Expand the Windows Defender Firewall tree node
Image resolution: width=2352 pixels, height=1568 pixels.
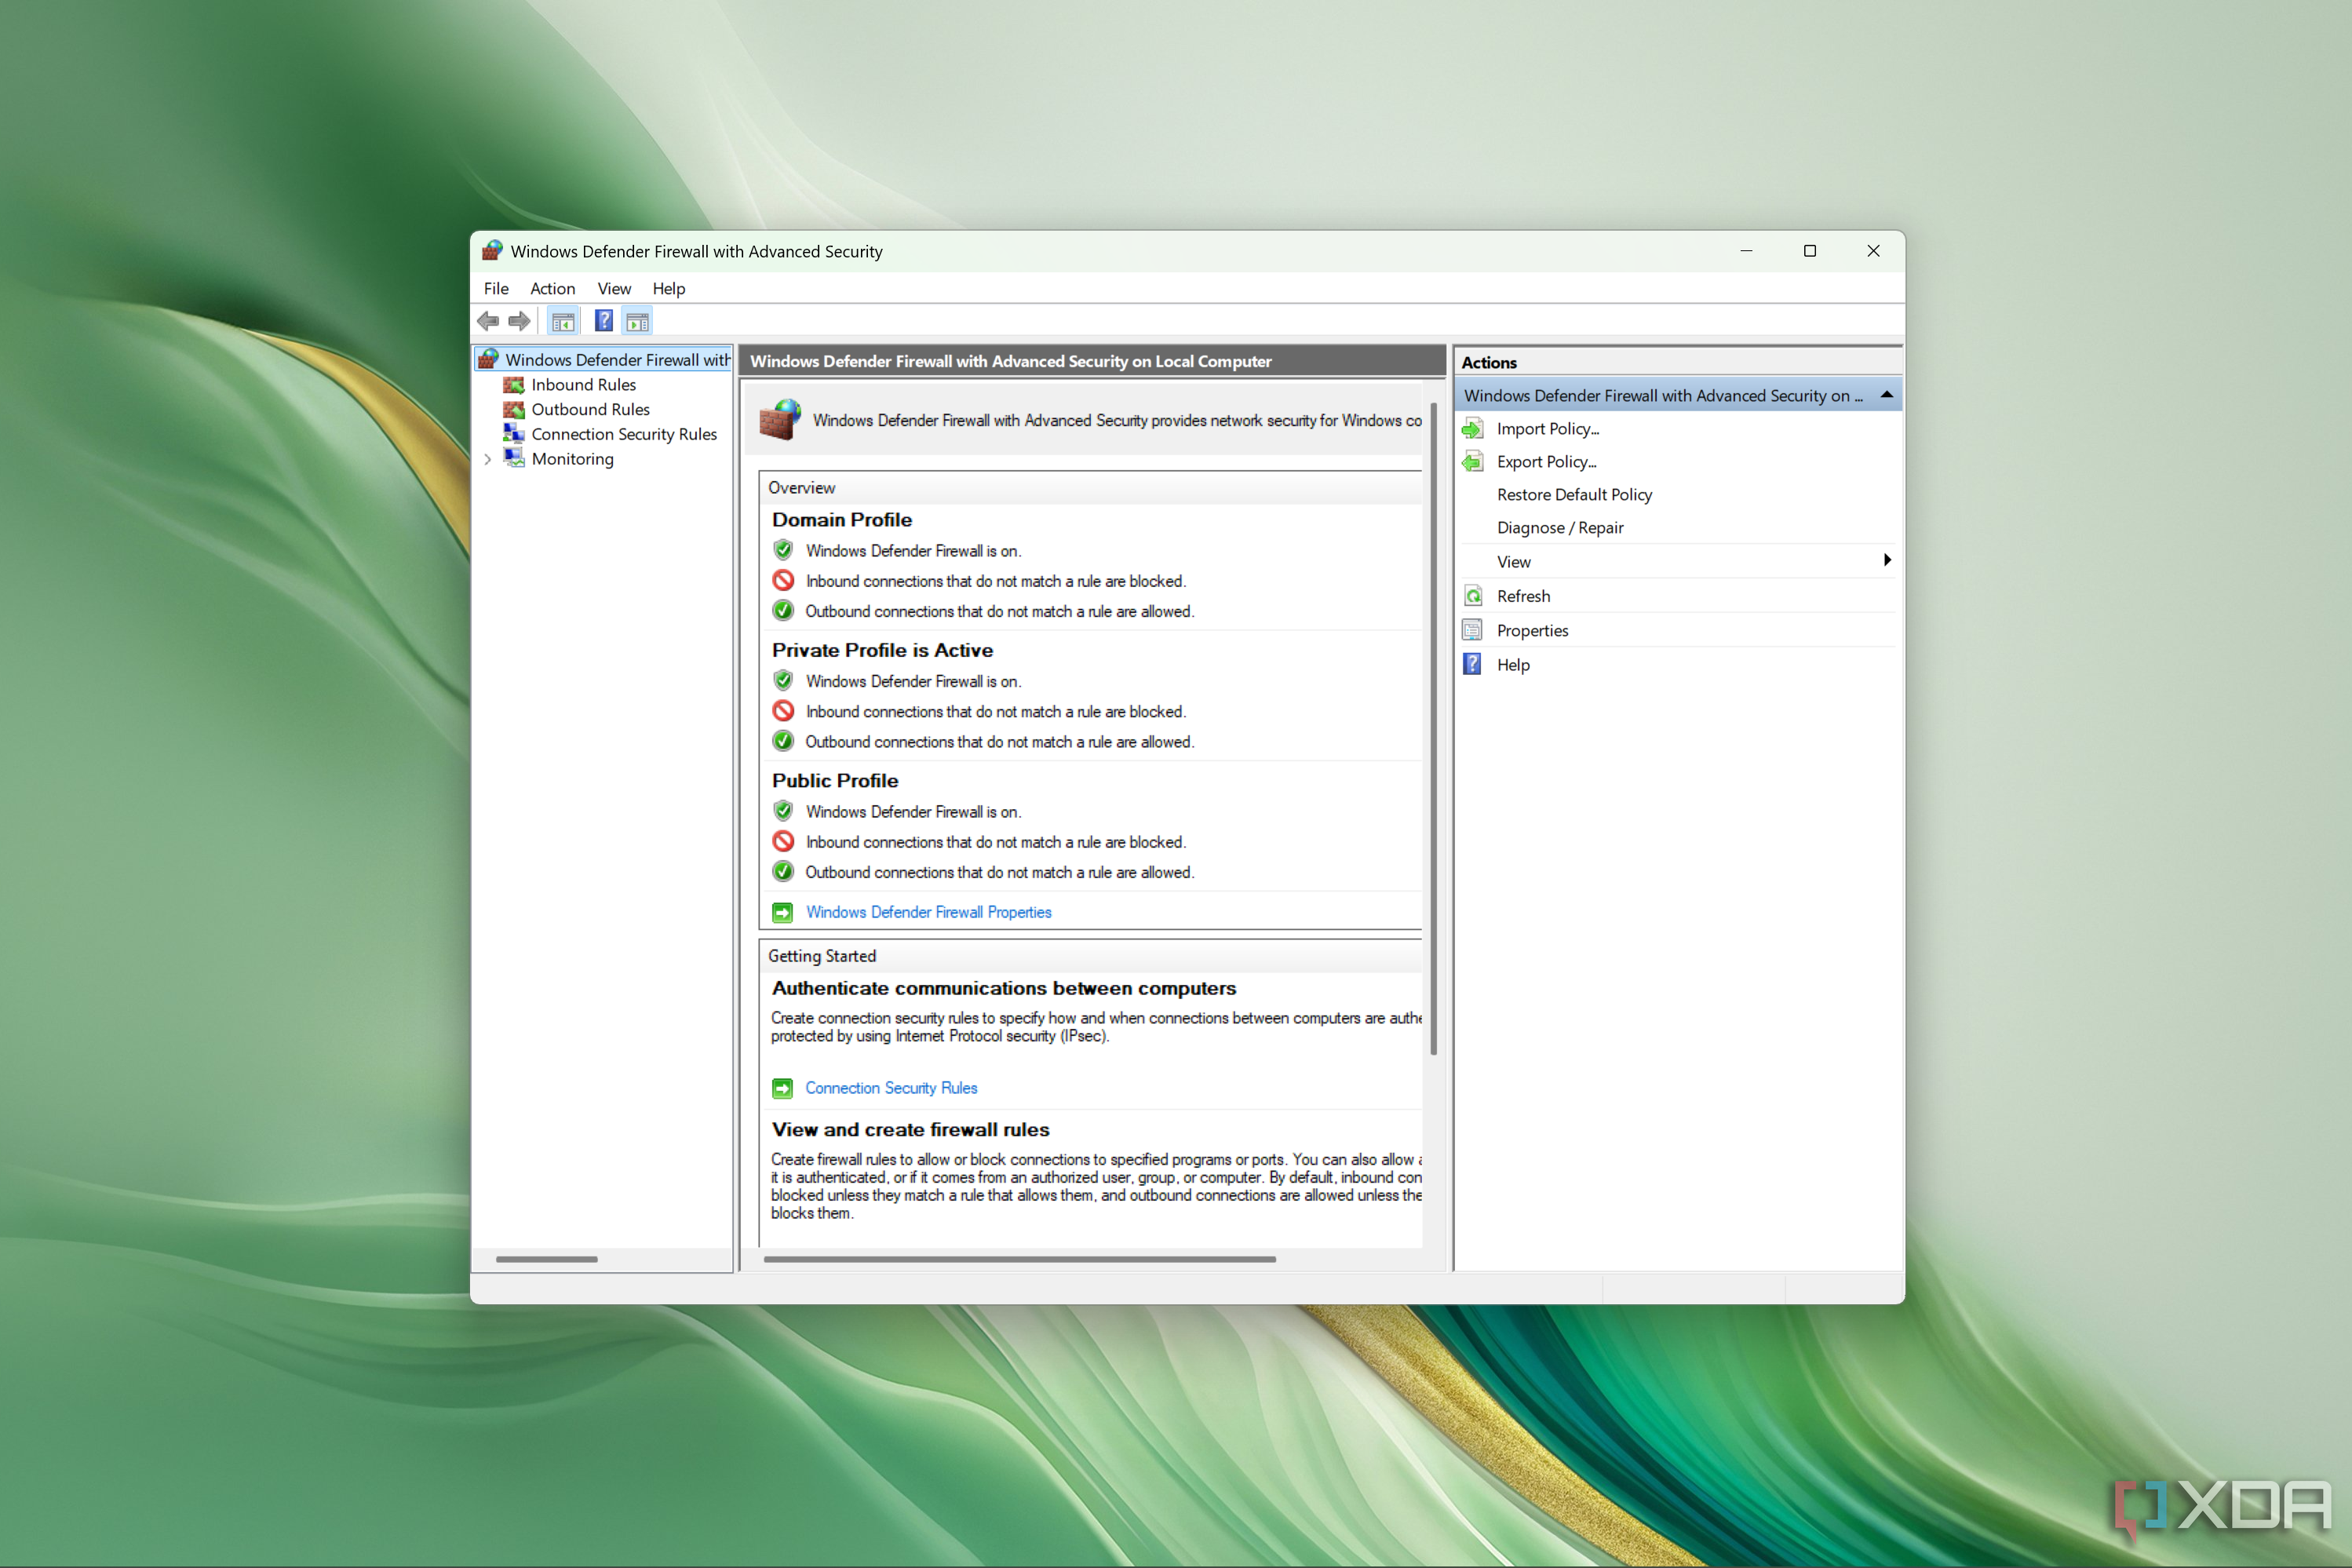click(x=495, y=360)
